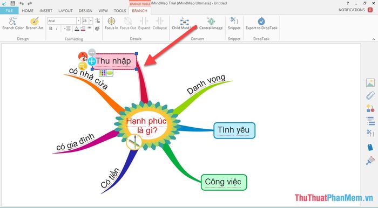This screenshot has width=378, height=208.
Task: Open the Branch Art tool
Action: (x=35, y=23)
